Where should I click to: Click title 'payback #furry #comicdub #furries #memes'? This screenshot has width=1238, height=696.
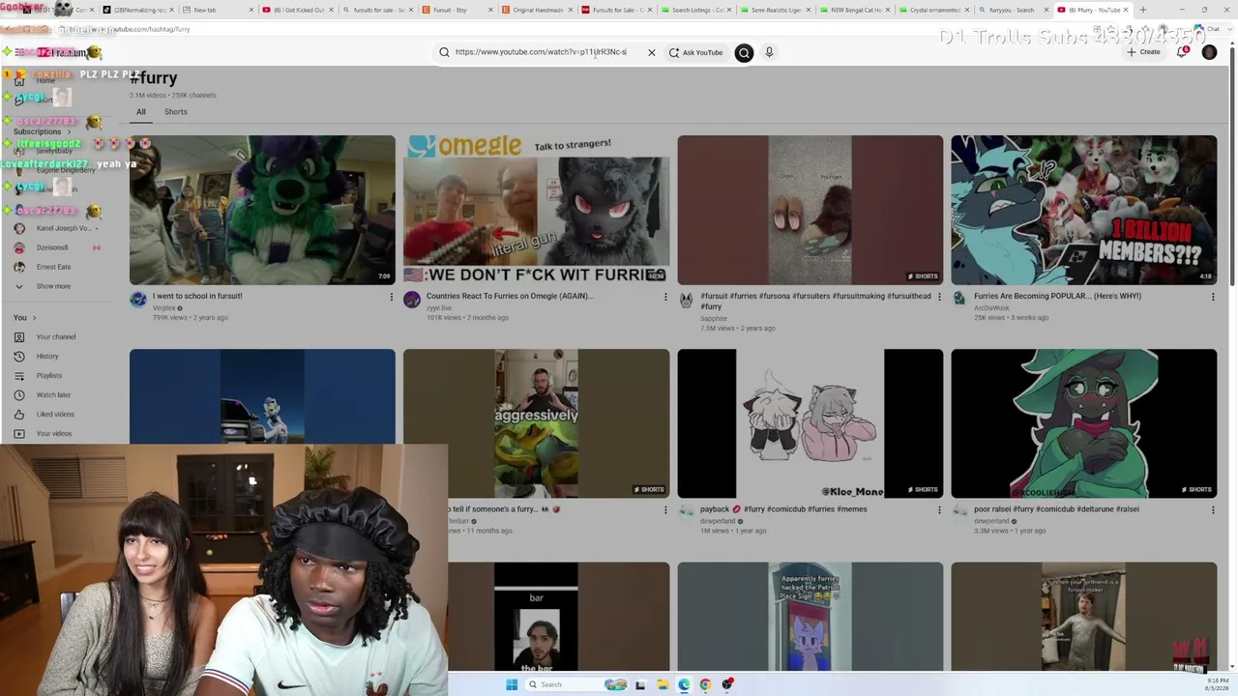[783, 509]
